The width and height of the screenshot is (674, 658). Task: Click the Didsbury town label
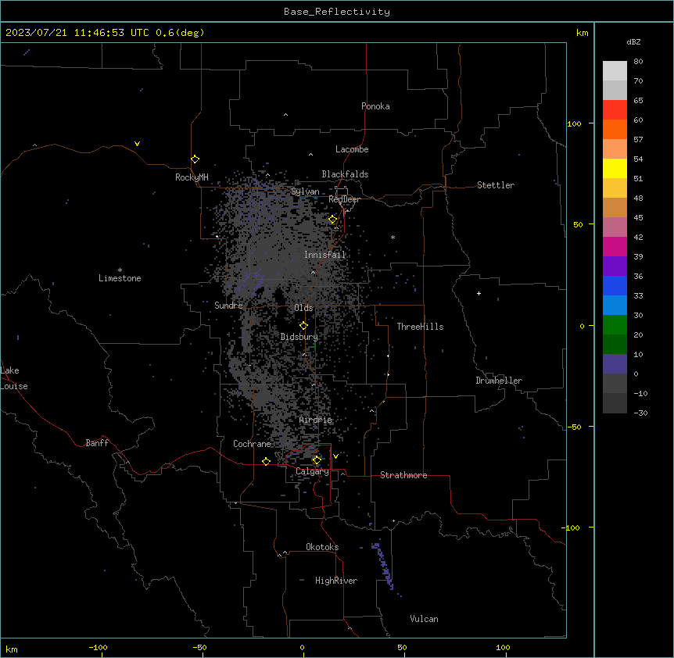pos(299,337)
